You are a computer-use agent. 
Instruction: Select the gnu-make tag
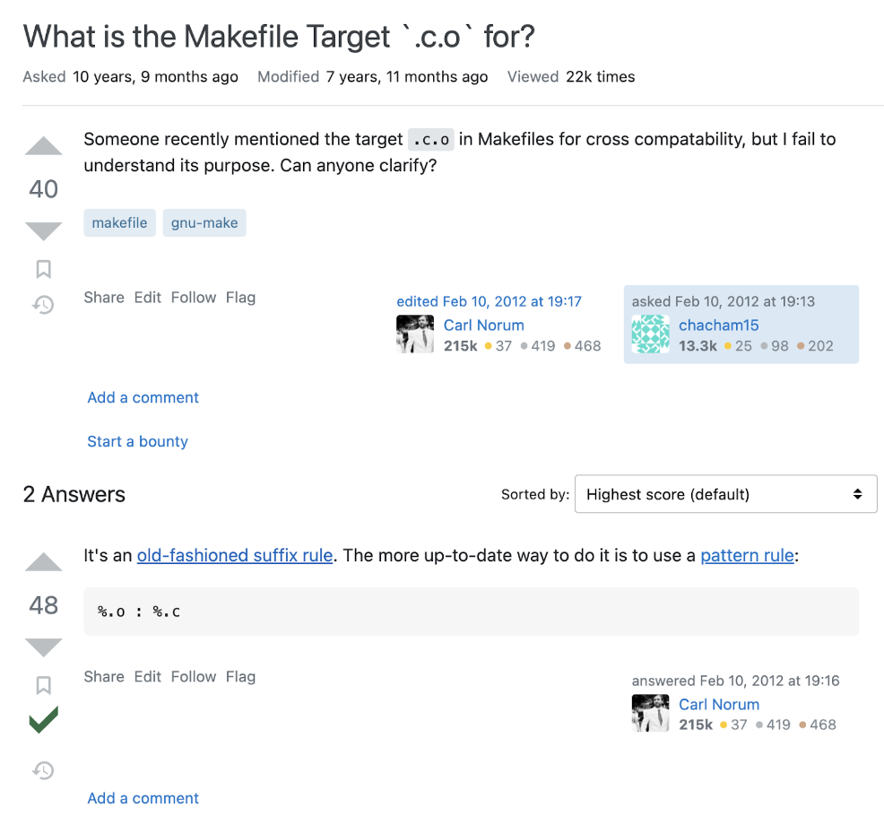click(204, 222)
